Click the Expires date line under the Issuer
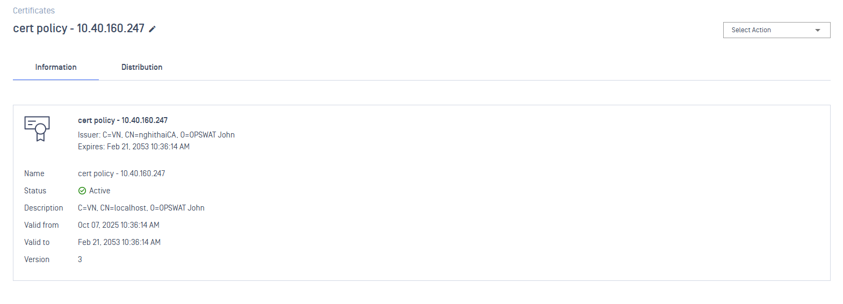843x304 pixels. pos(133,147)
